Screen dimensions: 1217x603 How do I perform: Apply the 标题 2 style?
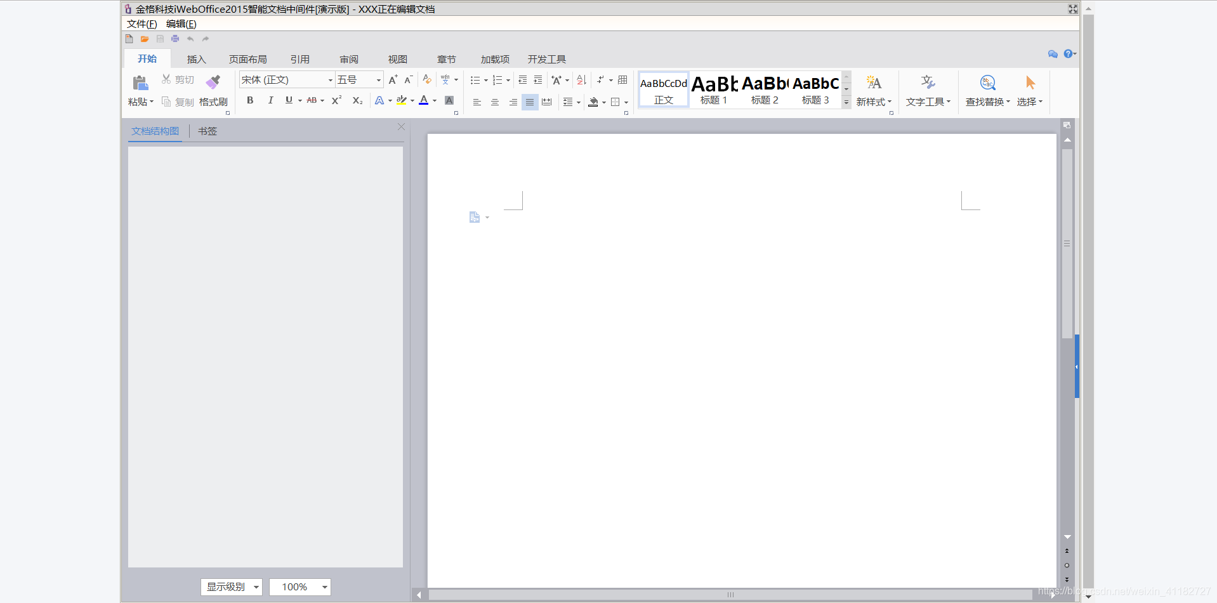(765, 89)
